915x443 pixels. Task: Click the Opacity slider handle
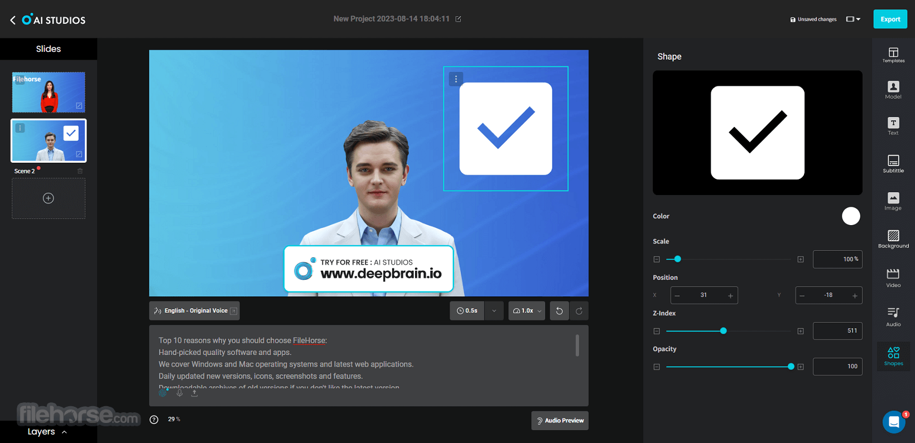[791, 367]
